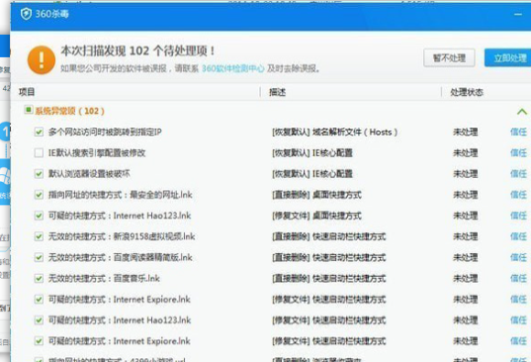Select 指向网址的快捷方式：最安全的网址.lnk text

coord(121,195)
